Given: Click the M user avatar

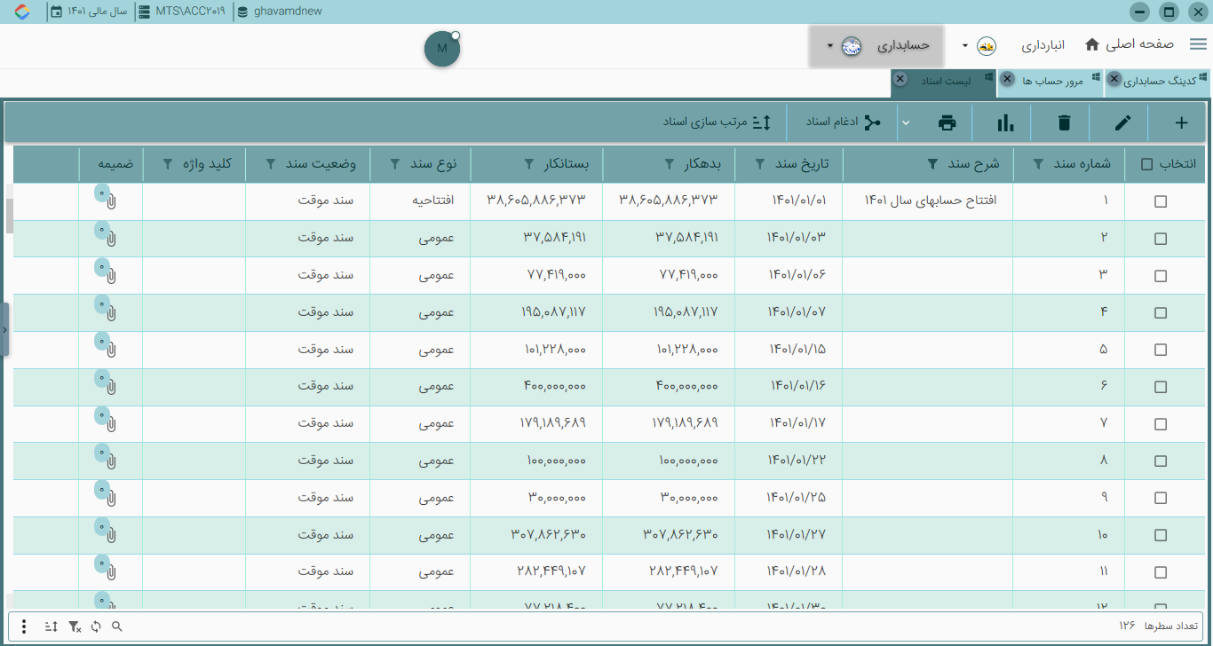Looking at the screenshot, I should (x=442, y=48).
